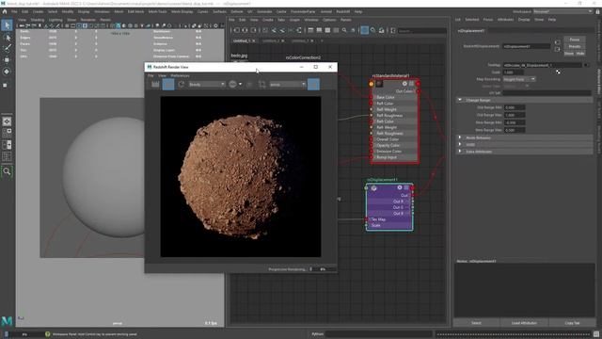The width and height of the screenshot is (602, 339).
Task: Click the New Range Max value field
Action: pyautogui.click(x=515, y=130)
